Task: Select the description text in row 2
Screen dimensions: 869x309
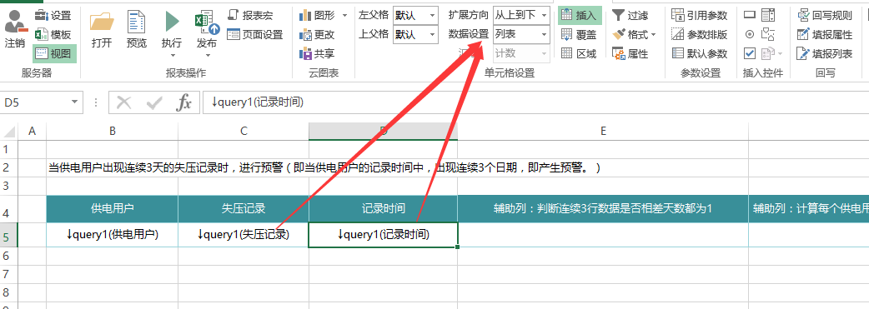Action: tap(324, 168)
